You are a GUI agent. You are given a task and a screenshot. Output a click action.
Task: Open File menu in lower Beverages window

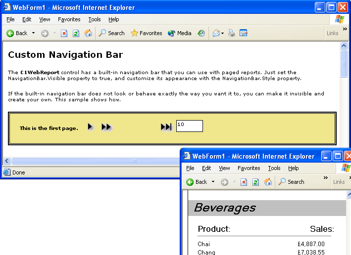(190, 168)
